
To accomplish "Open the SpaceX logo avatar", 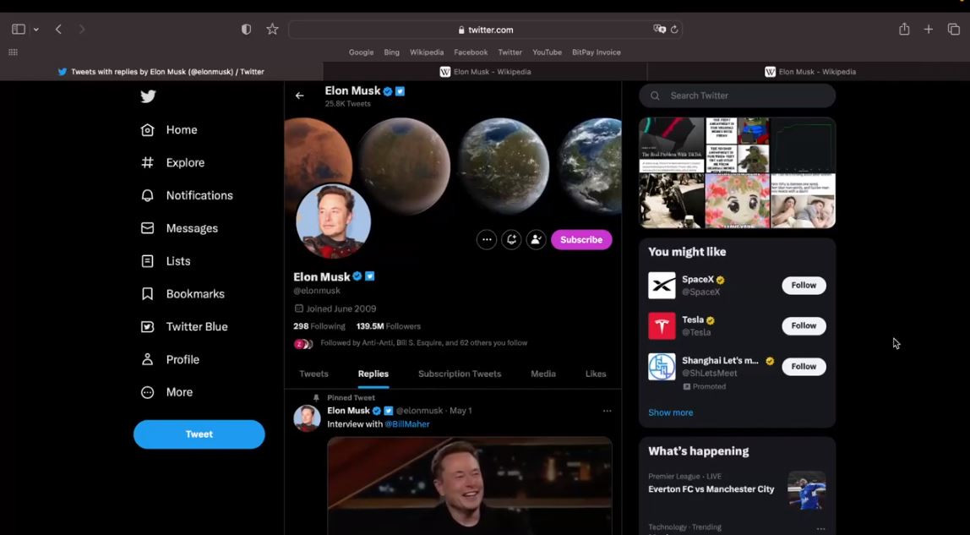I will pos(662,285).
